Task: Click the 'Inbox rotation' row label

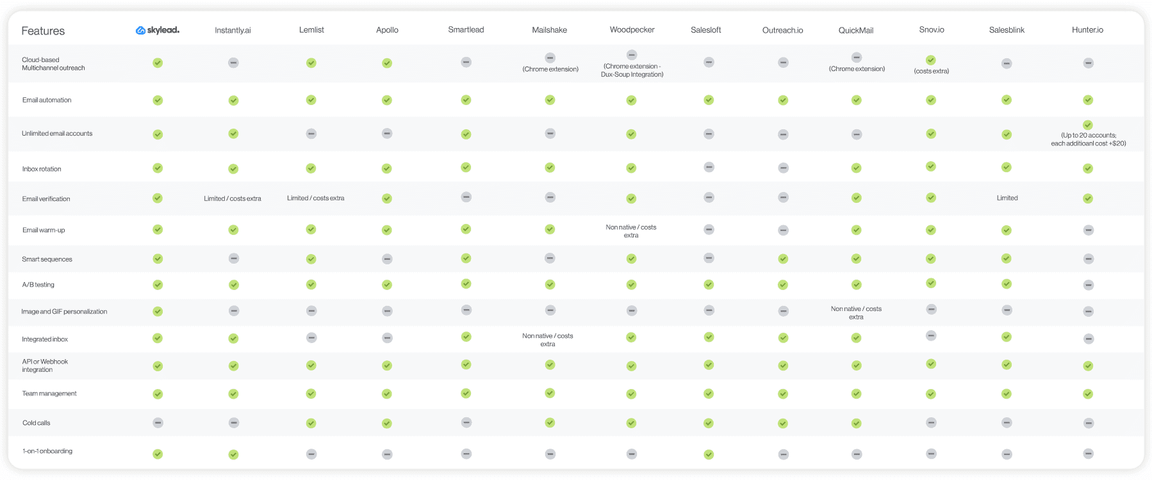Action: click(x=42, y=169)
